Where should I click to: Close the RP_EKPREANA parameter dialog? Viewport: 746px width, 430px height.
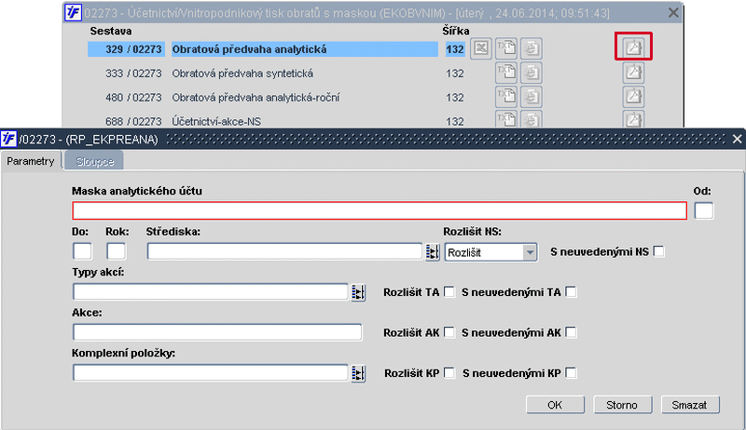tap(737, 139)
